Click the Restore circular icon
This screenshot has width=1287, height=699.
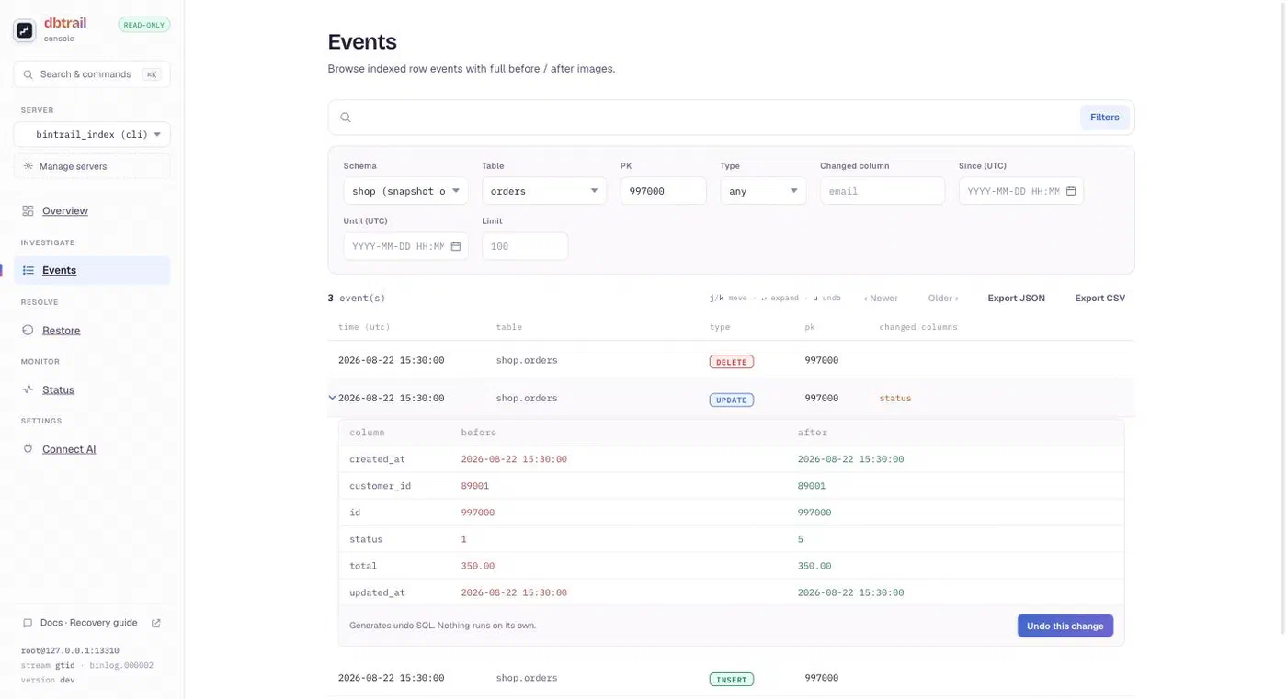click(x=28, y=330)
